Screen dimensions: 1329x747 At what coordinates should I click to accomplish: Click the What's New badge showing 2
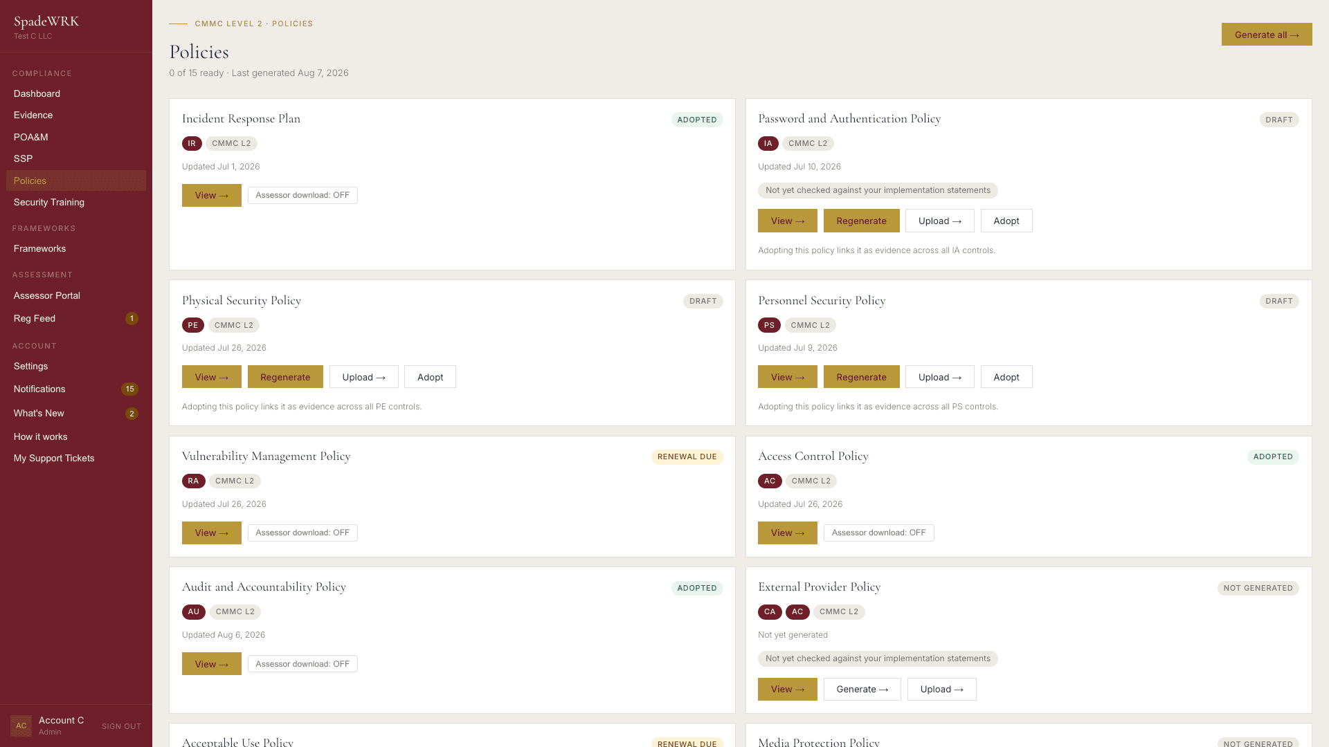click(132, 414)
